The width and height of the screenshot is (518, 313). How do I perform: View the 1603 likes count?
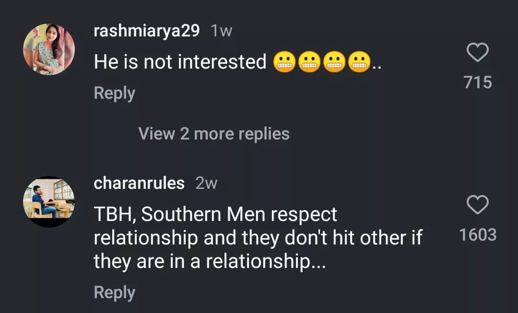(478, 235)
